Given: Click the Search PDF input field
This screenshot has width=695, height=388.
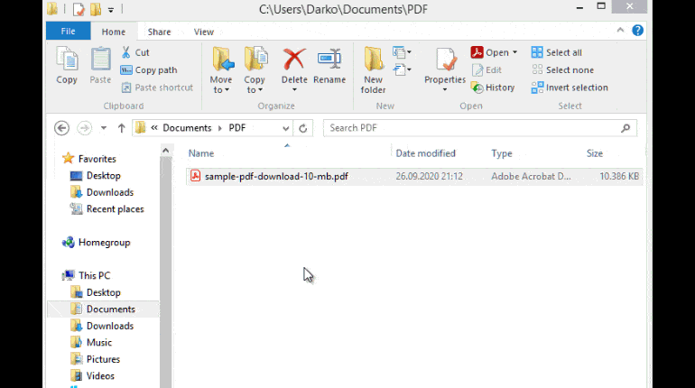Looking at the screenshot, I should click(469, 128).
